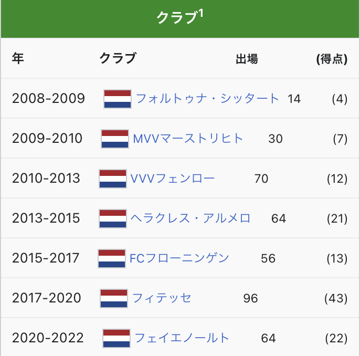The image size is (360, 356).
Task: Open the MVVマーストリヒト club link
Action: pyautogui.click(x=188, y=138)
